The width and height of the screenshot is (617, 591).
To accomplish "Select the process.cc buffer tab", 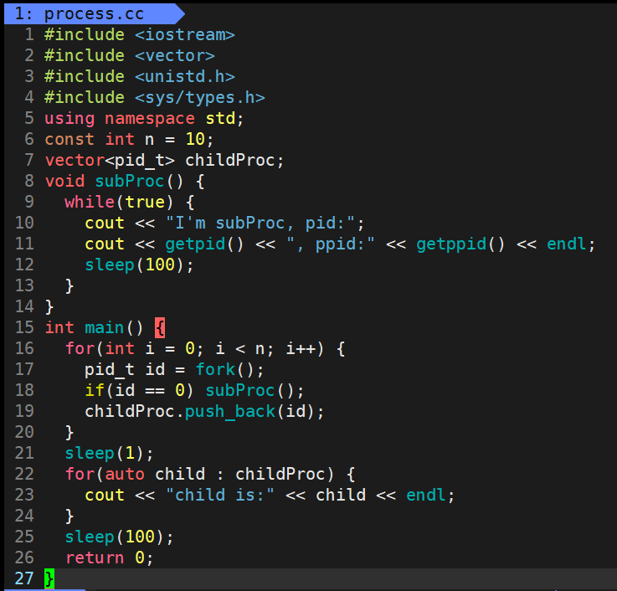I will (x=94, y=13).
